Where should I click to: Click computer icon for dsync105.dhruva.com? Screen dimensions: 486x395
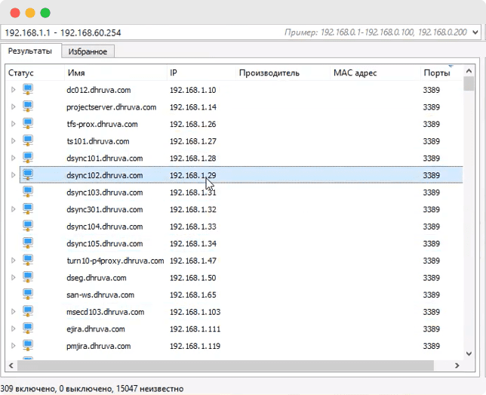(28, 243)
